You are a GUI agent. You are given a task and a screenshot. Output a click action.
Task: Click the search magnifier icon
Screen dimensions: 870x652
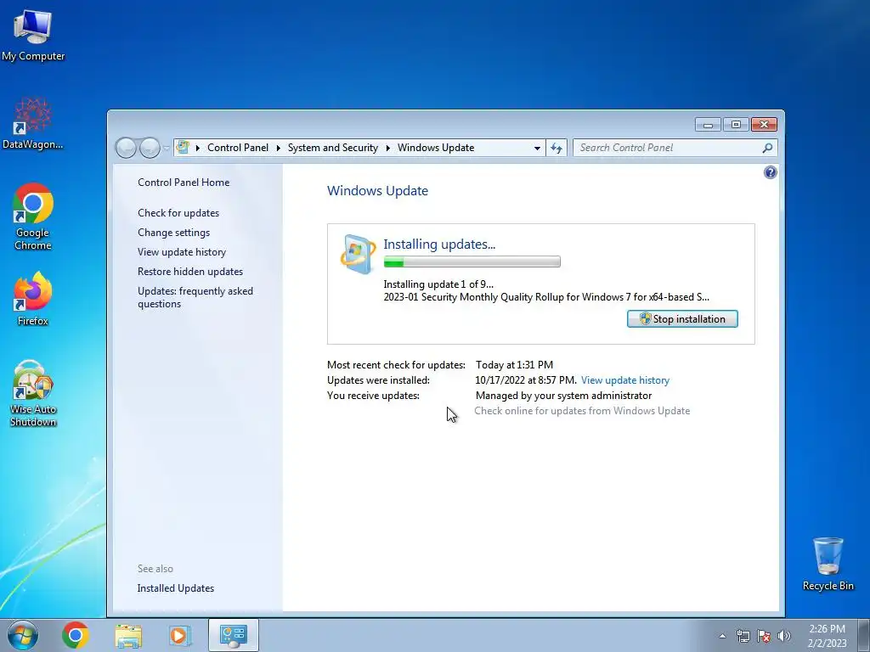(767, 148)
